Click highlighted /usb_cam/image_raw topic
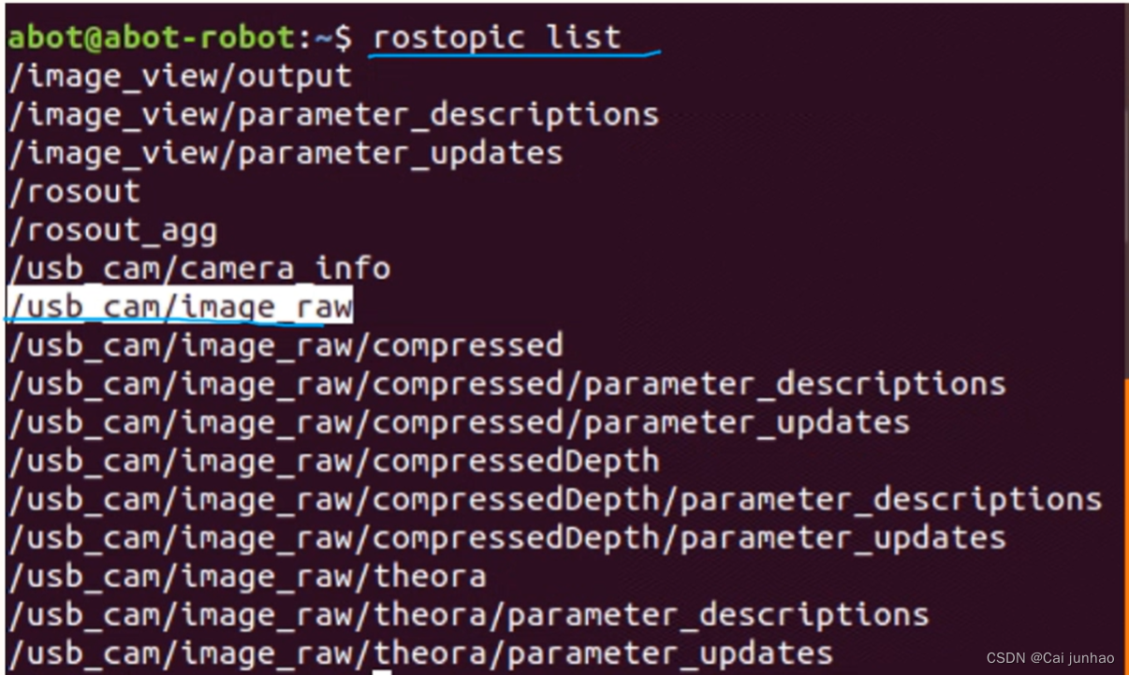 (180, 306)
